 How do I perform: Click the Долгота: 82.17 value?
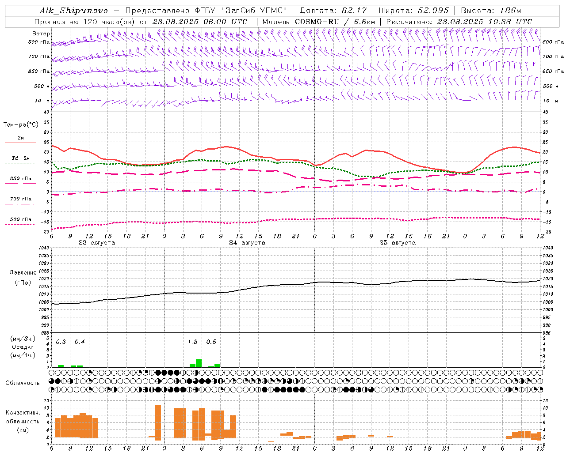[333, 11]
